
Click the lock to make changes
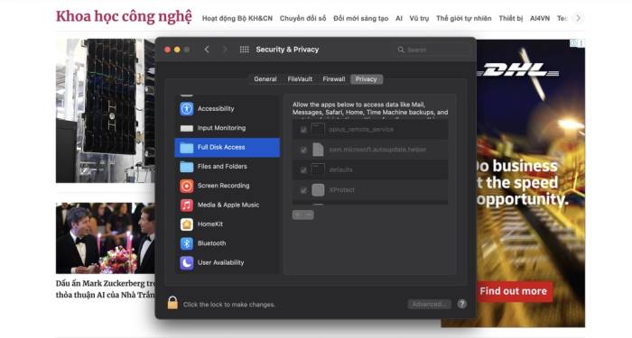click(x=172, y=303)
